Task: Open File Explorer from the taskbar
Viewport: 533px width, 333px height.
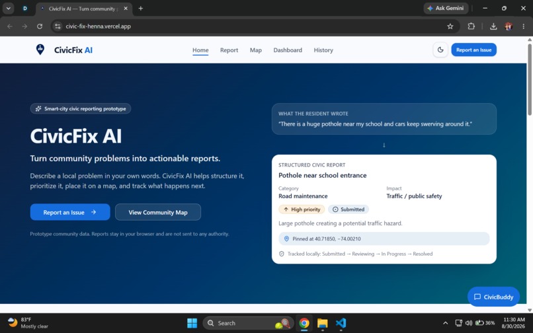Action: [x=322, y=323]
